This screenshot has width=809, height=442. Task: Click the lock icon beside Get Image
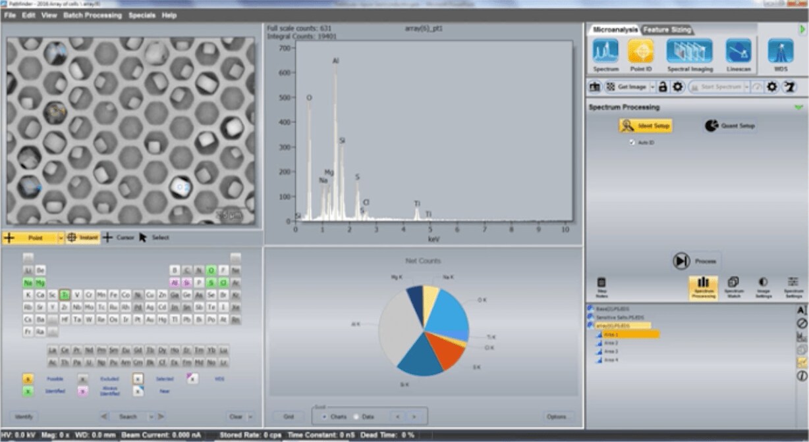pyautogui.click(x=663, y=87)
